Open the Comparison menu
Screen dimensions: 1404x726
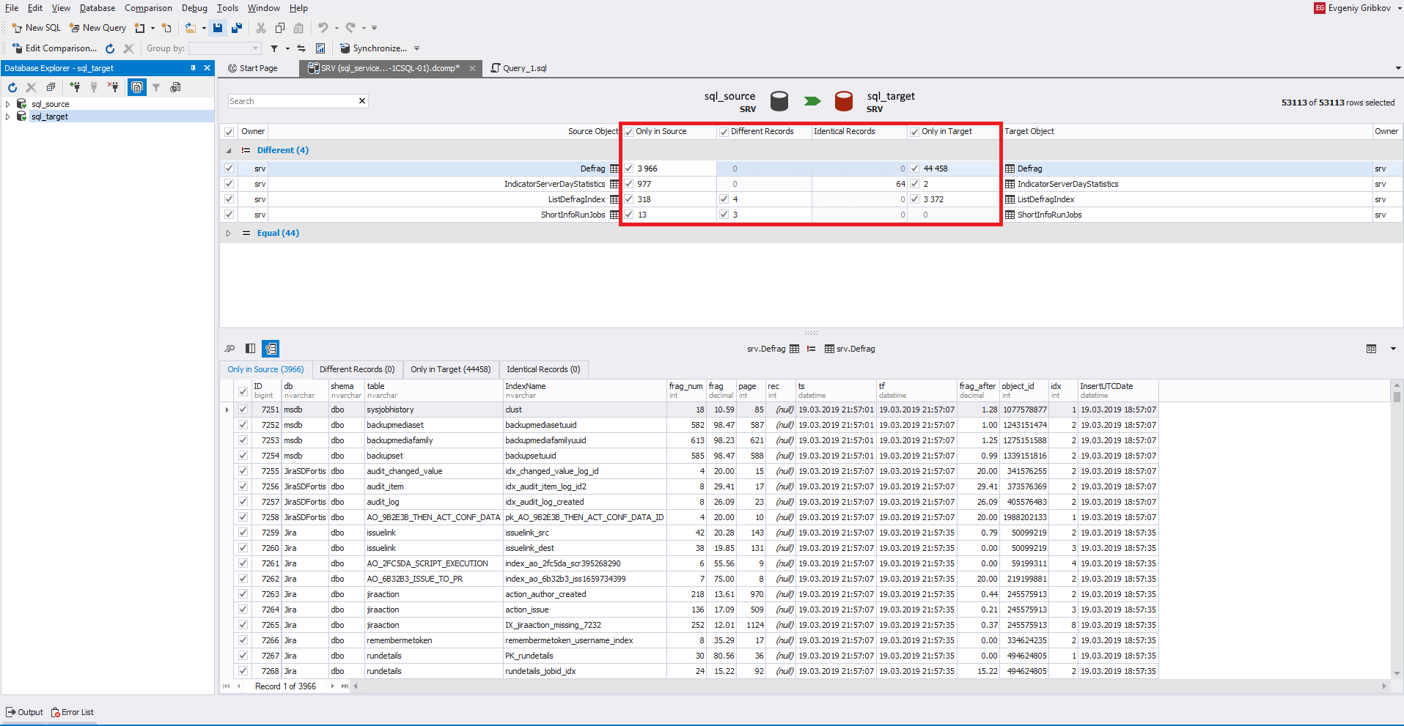(x=148, y=8)
